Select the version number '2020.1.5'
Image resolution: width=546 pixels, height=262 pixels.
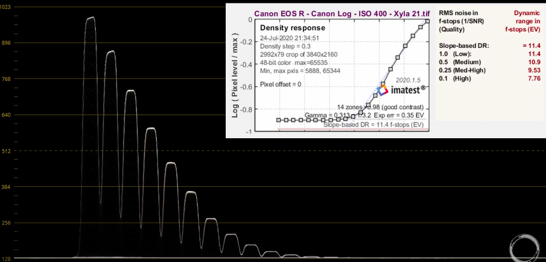click(x=408, y=80)
